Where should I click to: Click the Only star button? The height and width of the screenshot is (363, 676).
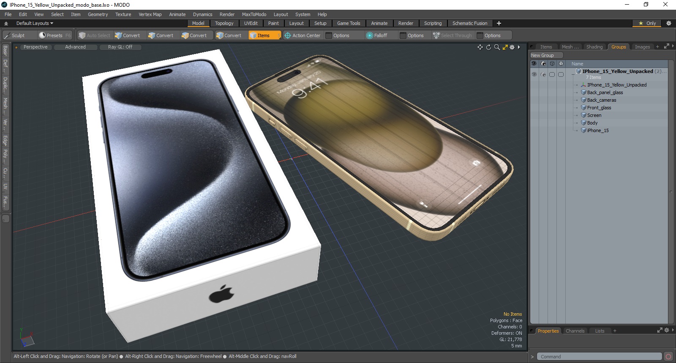(x=647, y=23)
